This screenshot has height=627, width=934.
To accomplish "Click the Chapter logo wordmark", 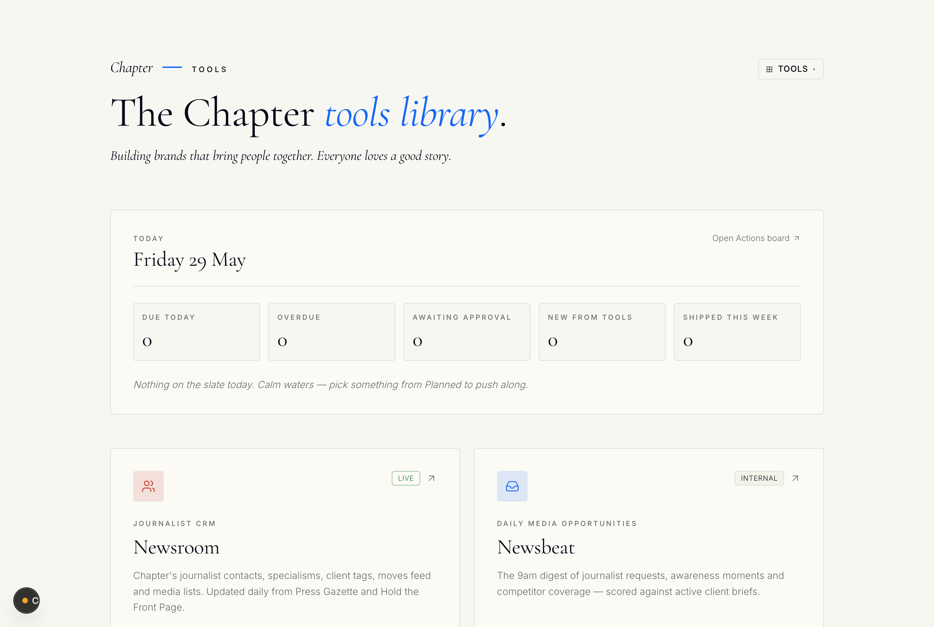I will (x=132, y=68).
